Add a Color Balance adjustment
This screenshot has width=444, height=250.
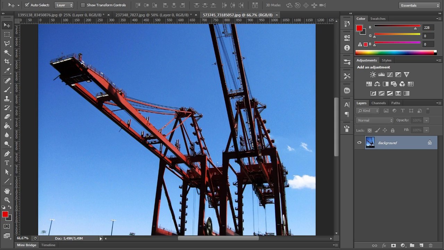point(377,84)
